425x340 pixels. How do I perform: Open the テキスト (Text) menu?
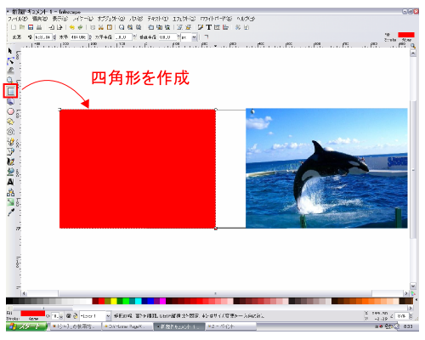click(x=157, y=19)
